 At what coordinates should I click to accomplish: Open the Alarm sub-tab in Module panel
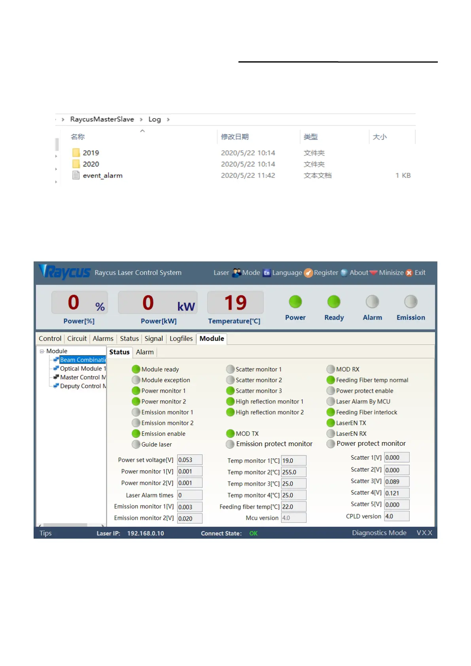click(145, 352)
